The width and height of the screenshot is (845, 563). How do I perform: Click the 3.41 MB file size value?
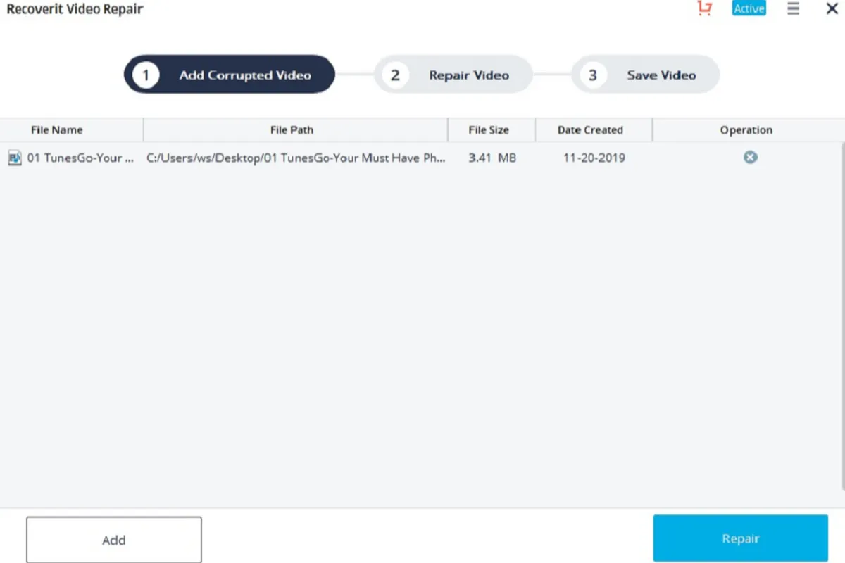click(x=492, y=158)
